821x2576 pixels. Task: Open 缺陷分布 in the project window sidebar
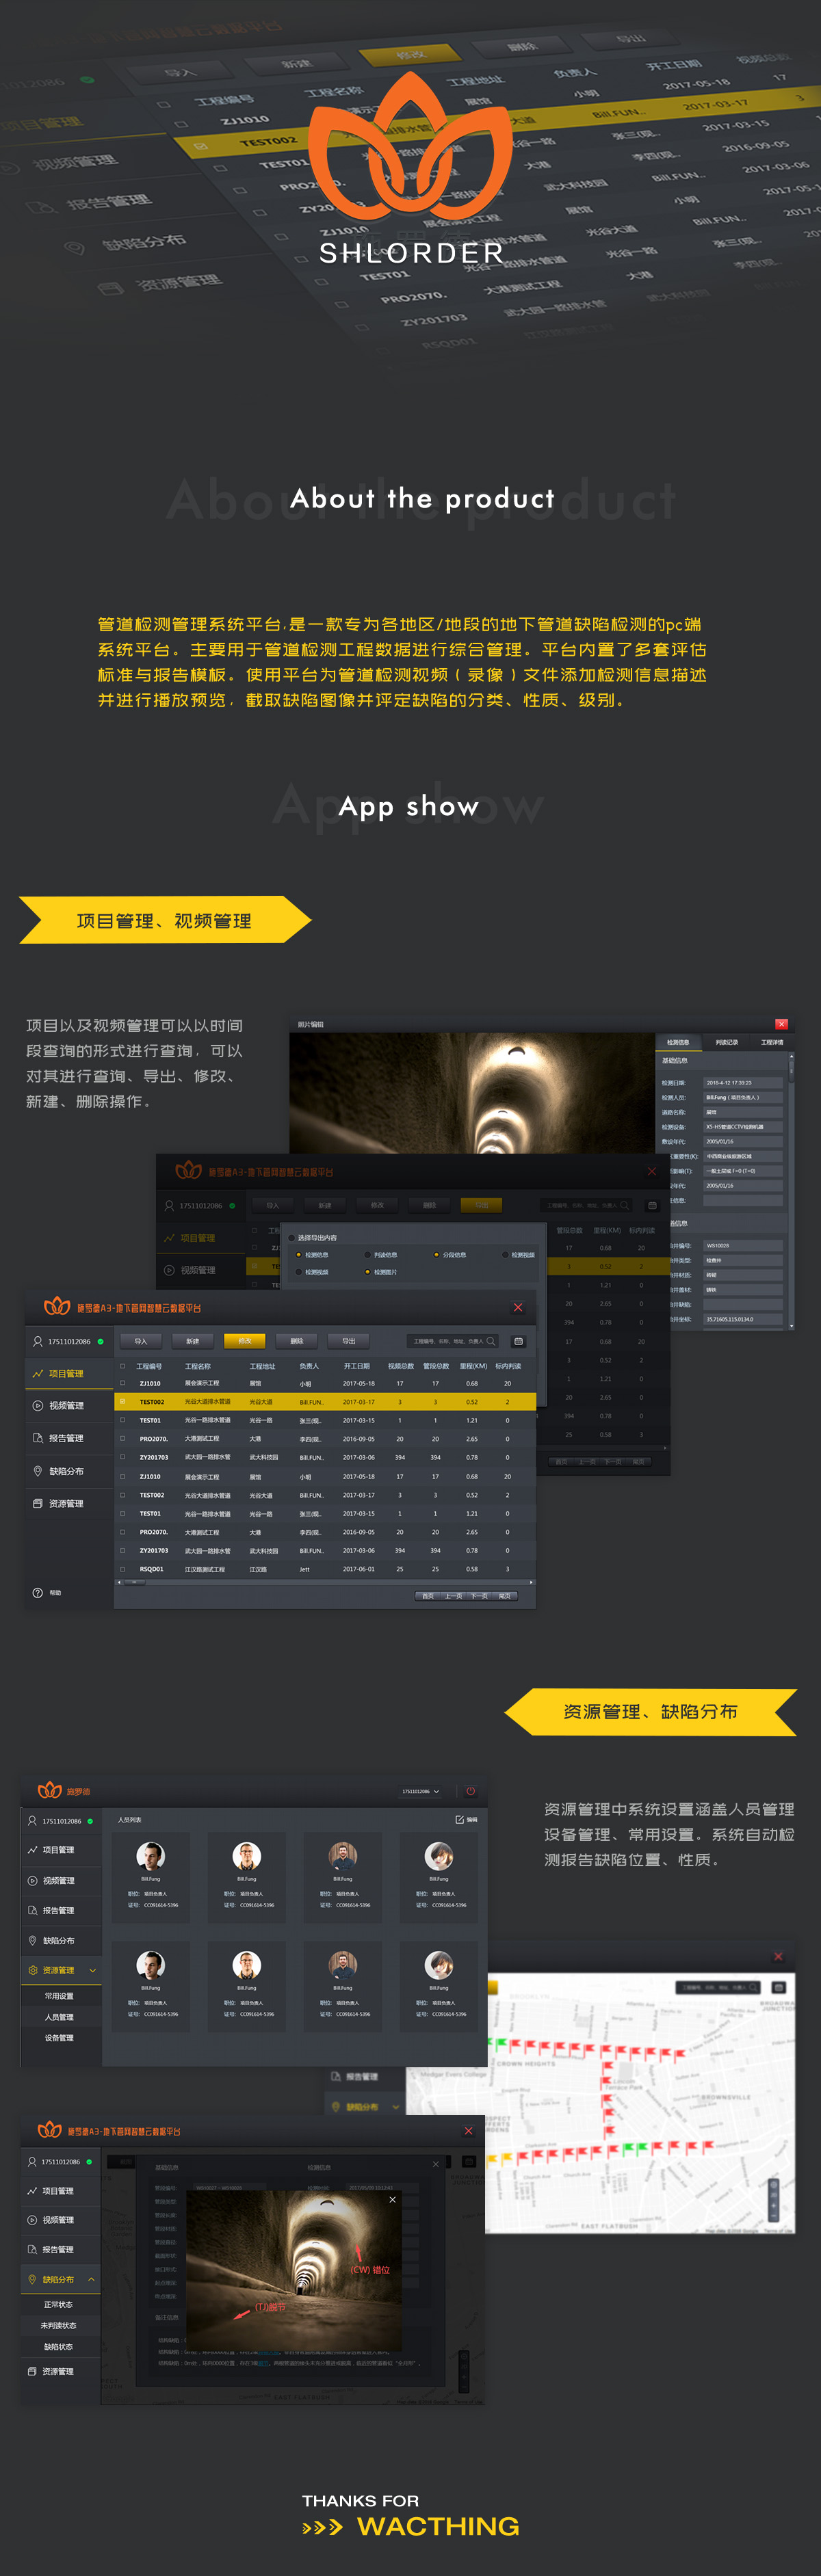coord(66,1471)
